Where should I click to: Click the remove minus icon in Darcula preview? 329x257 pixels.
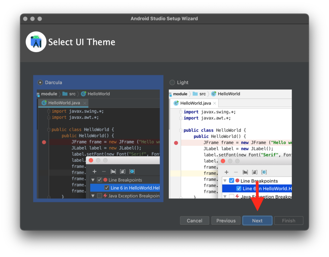(x=104, y=171)
